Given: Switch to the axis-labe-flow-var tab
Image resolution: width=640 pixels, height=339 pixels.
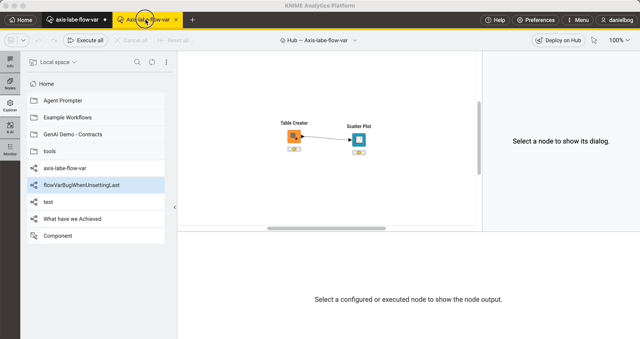Looking at the screenshot, I should [x=77, y=20].
